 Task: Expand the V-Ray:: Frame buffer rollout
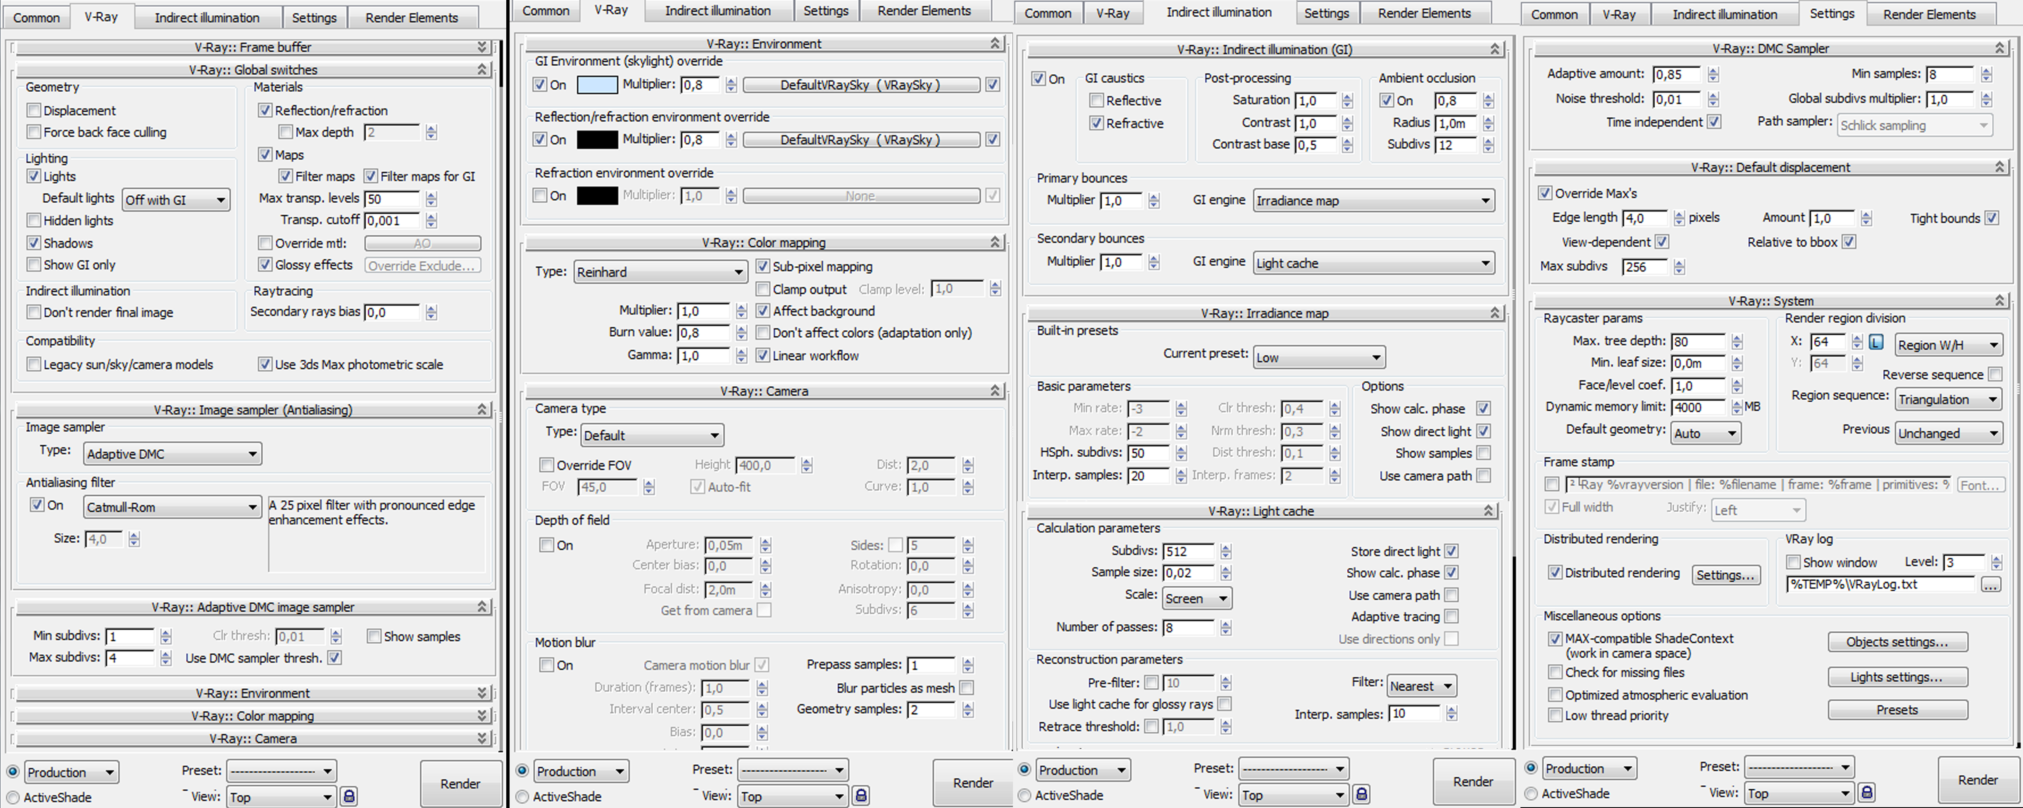pos(482,47)
